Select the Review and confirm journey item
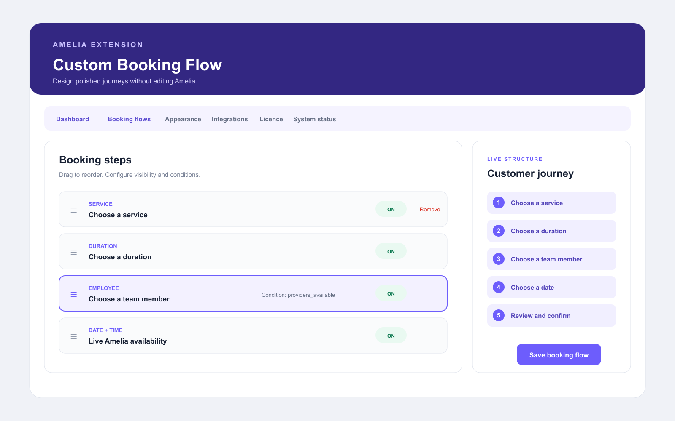Viewport: 675px width, 421px height. click(551, 315)
